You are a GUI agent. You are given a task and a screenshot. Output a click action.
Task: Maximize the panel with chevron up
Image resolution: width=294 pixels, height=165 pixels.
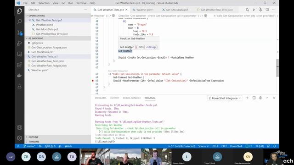[x=267, y=98]
